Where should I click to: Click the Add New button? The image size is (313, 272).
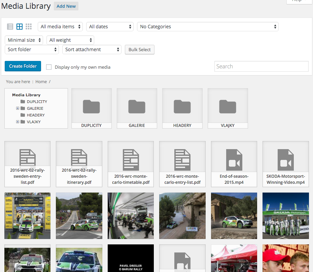pos(66,6)
